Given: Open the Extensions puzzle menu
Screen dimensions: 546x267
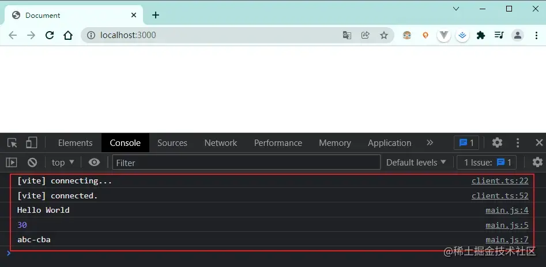Looking at the screenshot, I should pyautogui.click(x=480, y=35).
